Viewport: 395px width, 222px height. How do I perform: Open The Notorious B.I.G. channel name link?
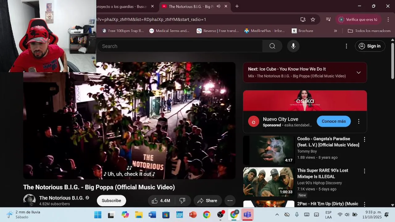coord(61,198)
